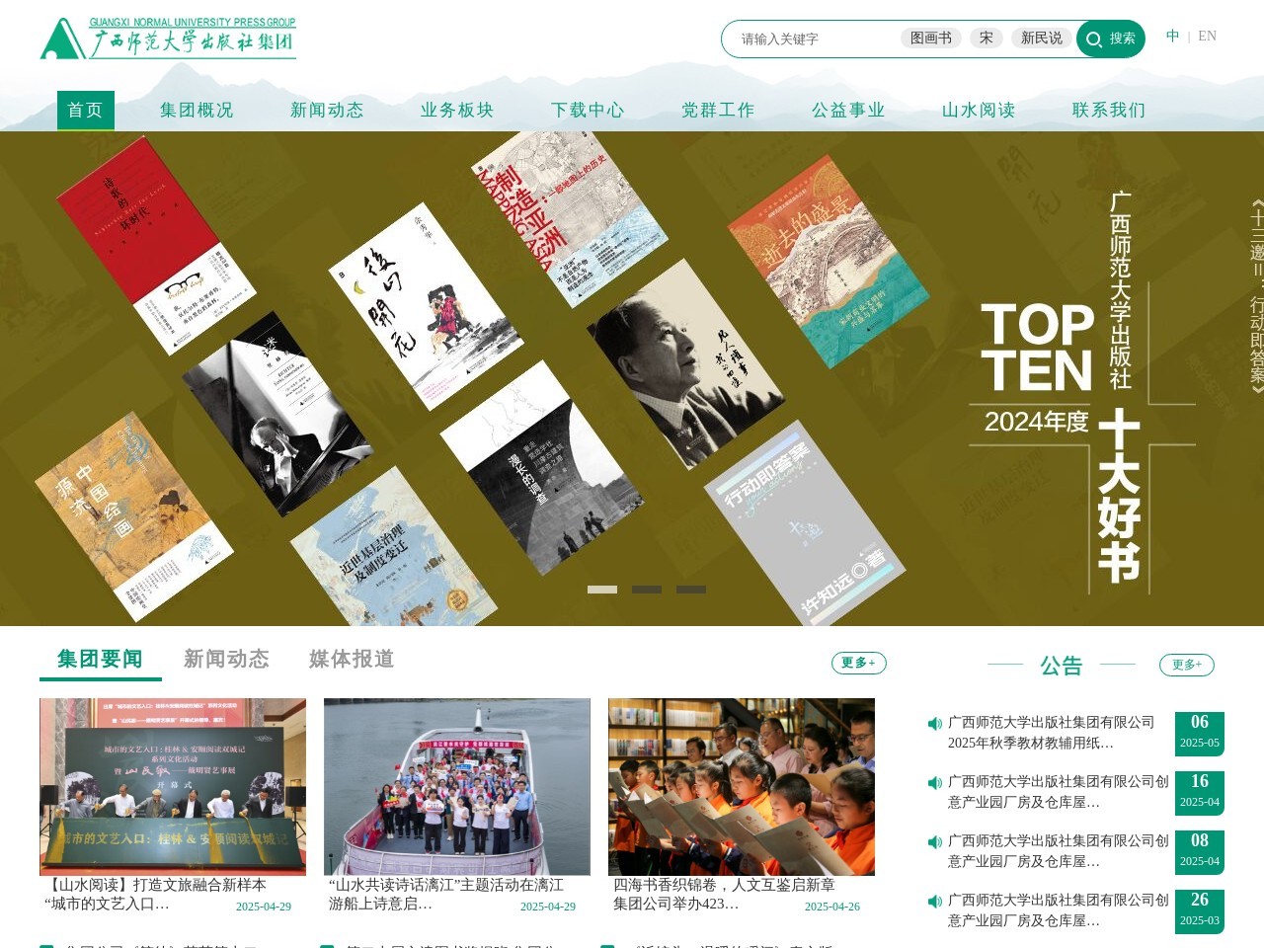Image resolution: width=1264 pixels, height=948 pixels.
Task: Click the Guangxi Normal University Press Group logo
Action: (x=168, y=39)
